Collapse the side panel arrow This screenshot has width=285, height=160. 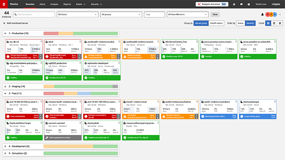pyautogui.click(x=280, y=15)
